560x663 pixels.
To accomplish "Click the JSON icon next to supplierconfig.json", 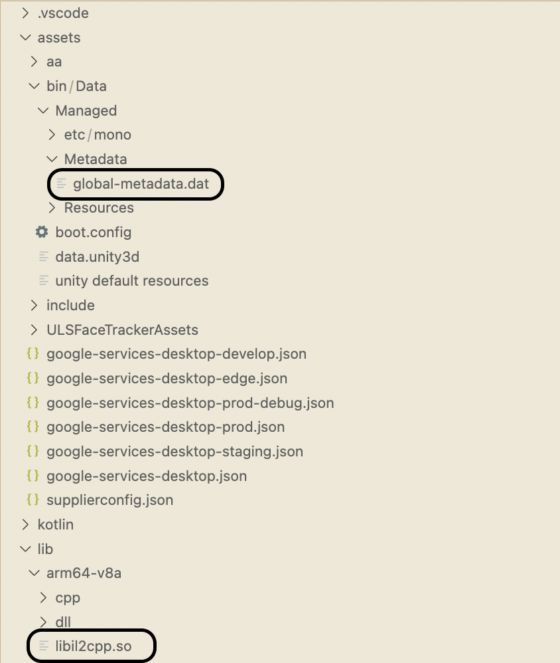I will tap(33, 500).
